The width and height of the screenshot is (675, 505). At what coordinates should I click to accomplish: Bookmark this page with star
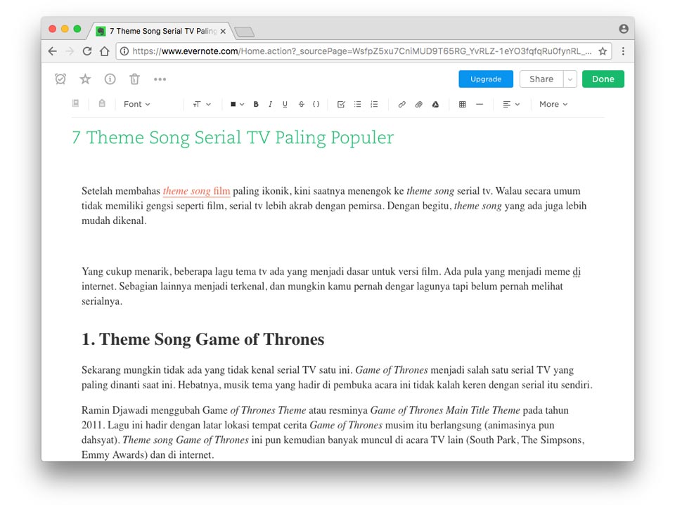click(603, 51)
